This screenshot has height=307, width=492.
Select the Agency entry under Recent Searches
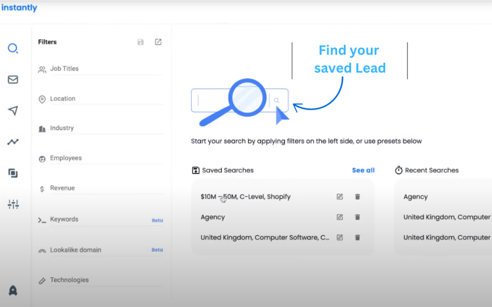coord(416,197)
